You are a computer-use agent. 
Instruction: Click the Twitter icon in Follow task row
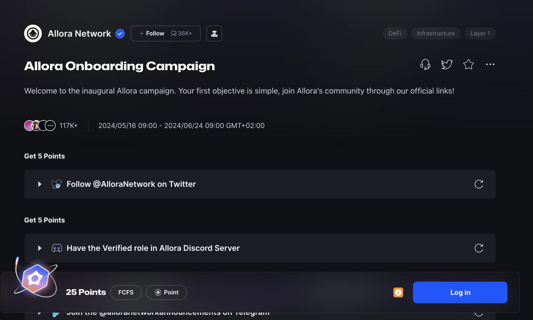(x=56, y=184)
